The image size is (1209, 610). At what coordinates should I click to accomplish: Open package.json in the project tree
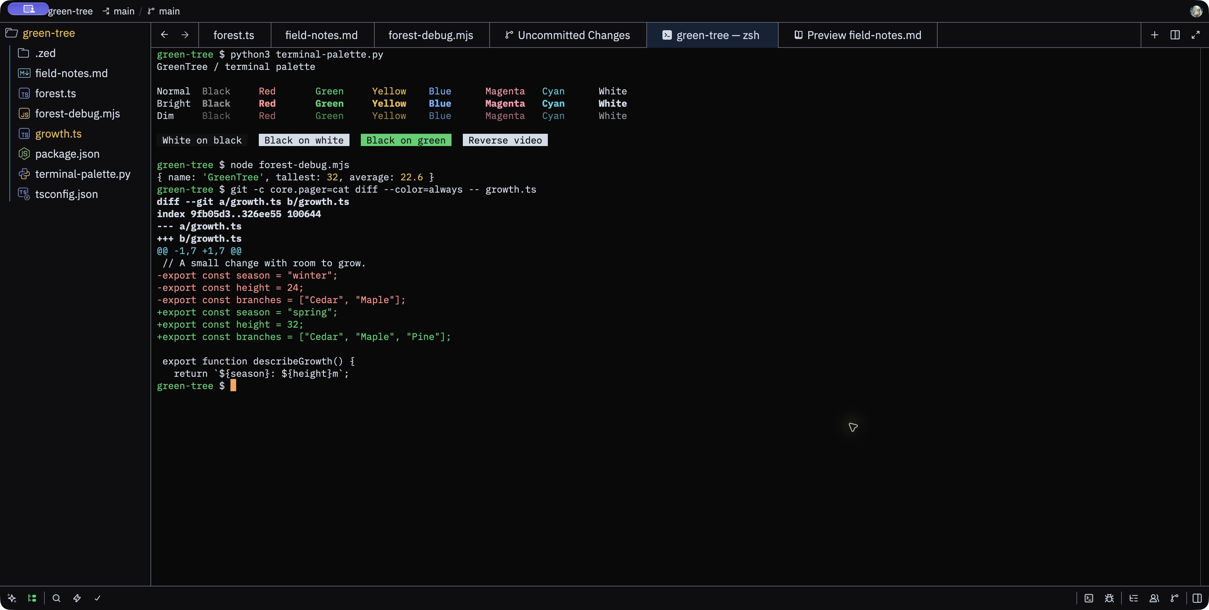coord(75,154)
